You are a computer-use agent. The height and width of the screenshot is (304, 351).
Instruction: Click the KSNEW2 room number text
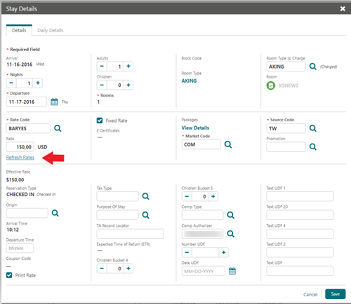(x=289, y=85)
